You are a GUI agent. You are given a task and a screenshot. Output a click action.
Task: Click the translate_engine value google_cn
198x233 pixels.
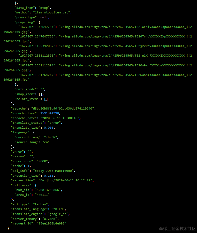(58, 214)
